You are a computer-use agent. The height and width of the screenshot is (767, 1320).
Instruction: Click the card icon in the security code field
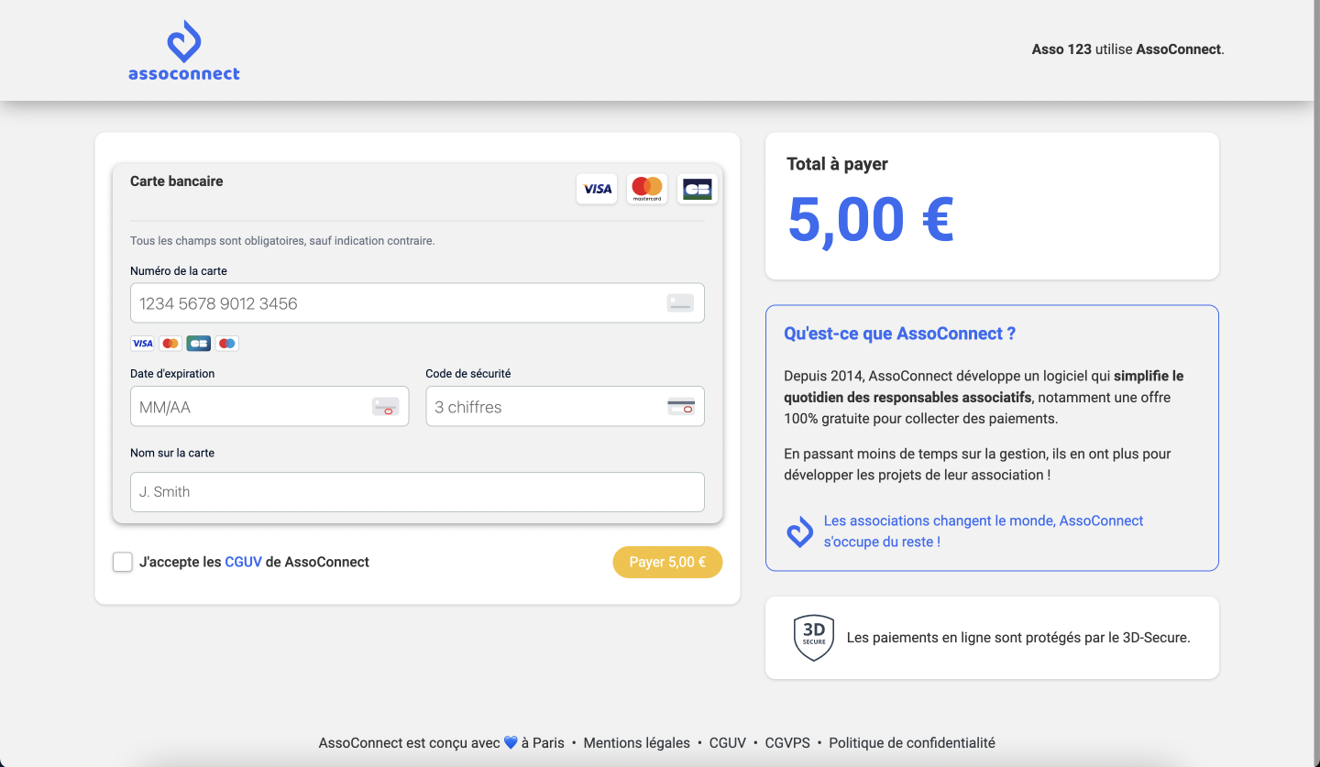pyautogui.click(x=681, y=407)
